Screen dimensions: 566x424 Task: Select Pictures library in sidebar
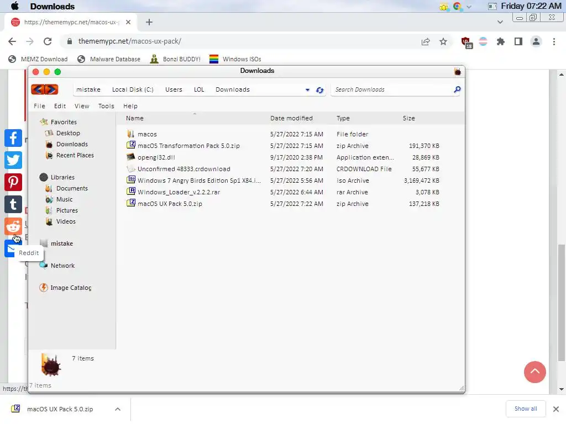[67, 210]
